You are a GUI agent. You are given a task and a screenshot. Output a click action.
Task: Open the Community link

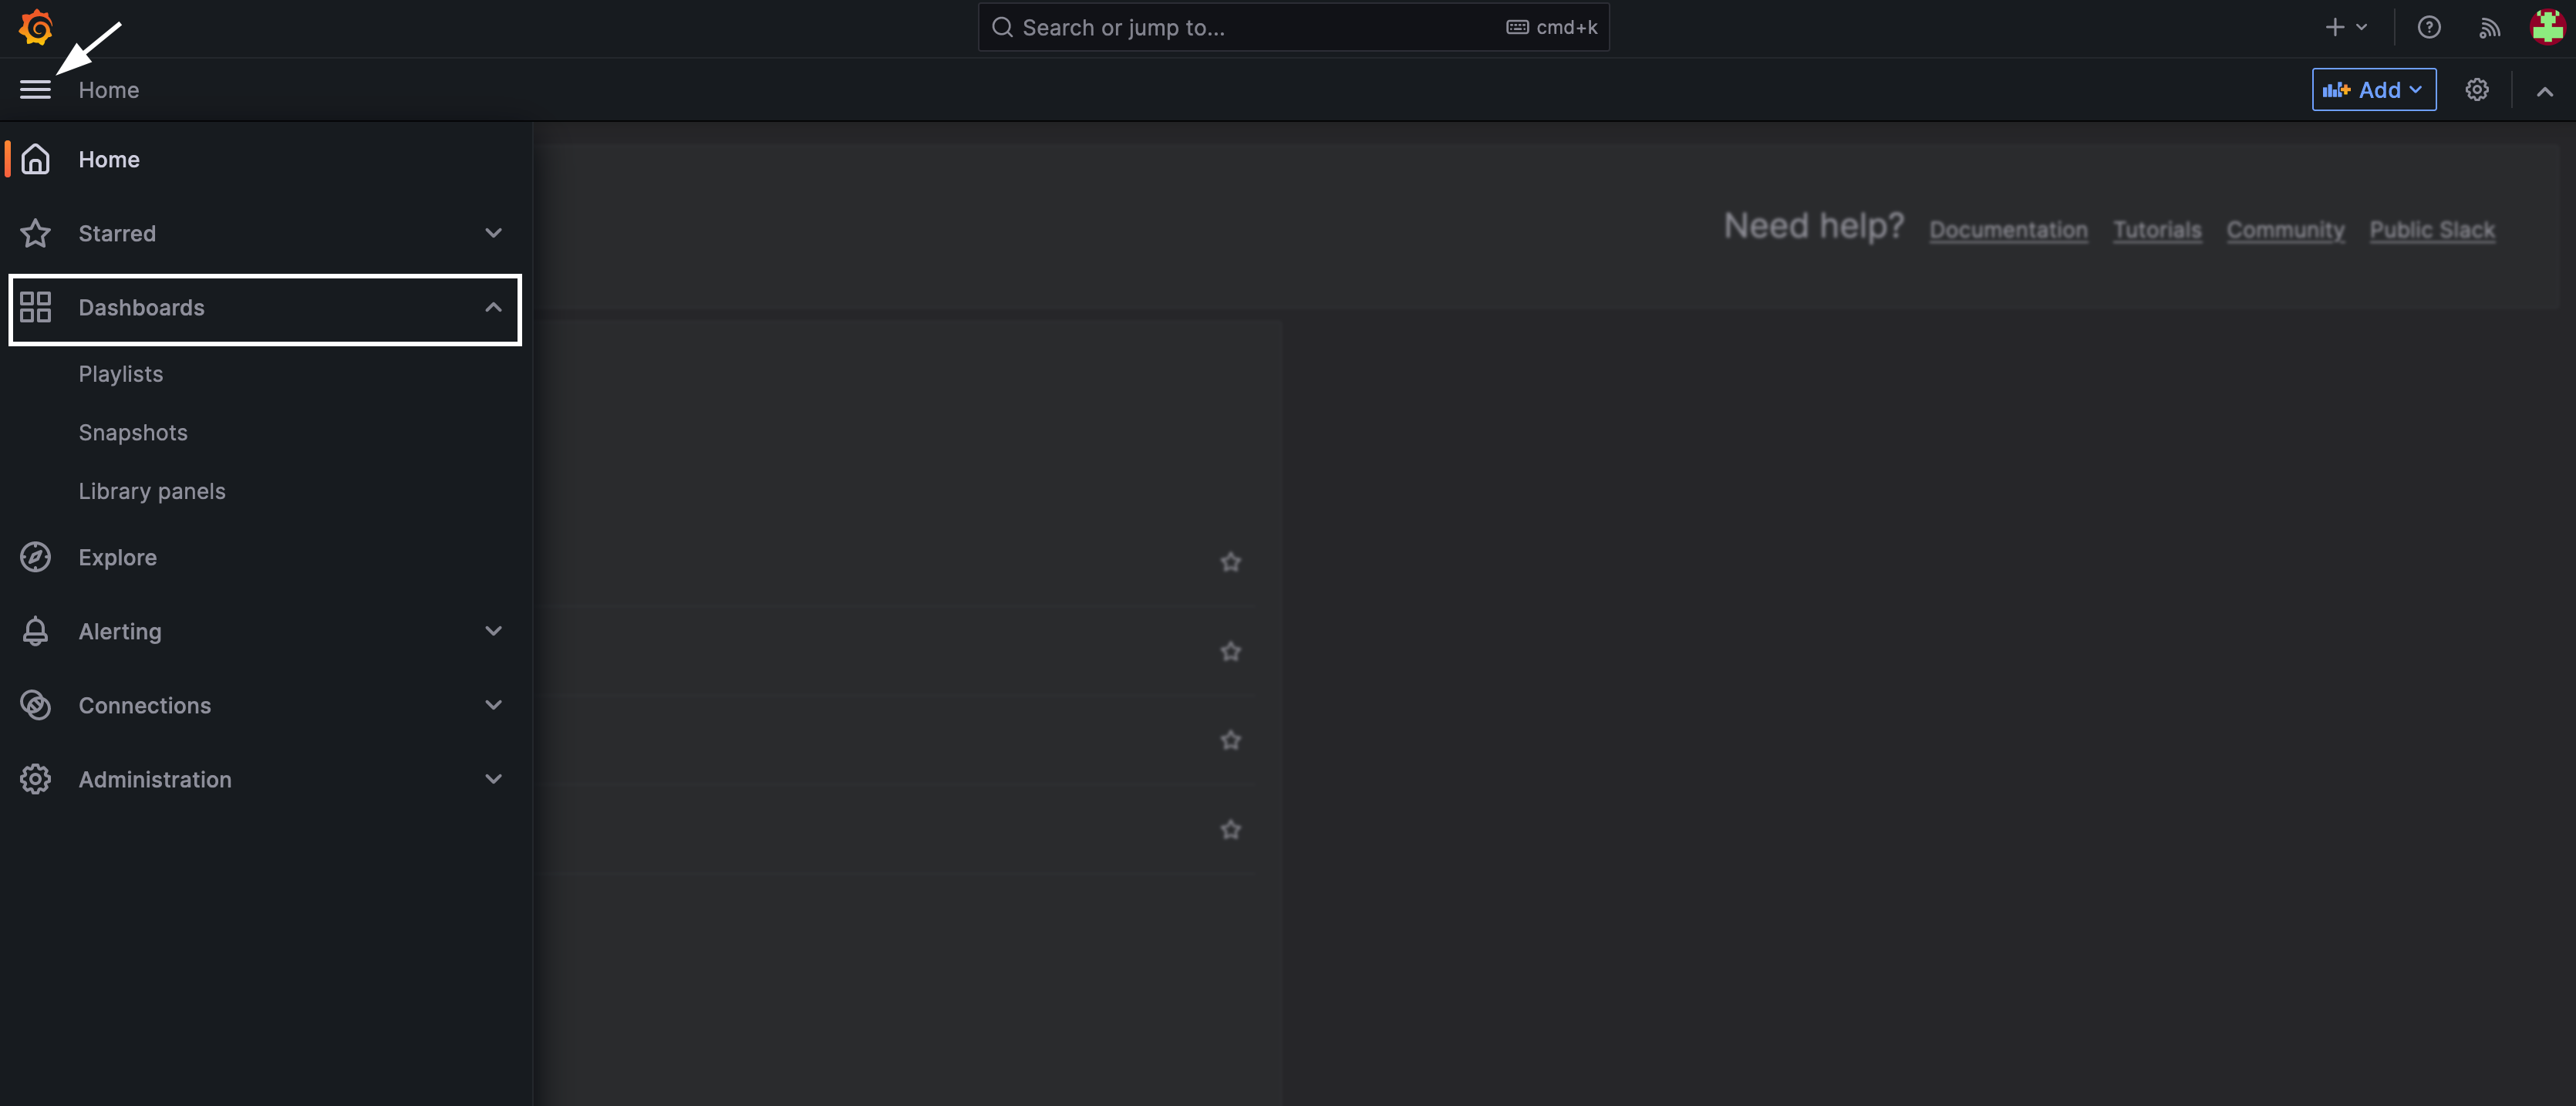pyautogui.click(x=2285, y=230)
